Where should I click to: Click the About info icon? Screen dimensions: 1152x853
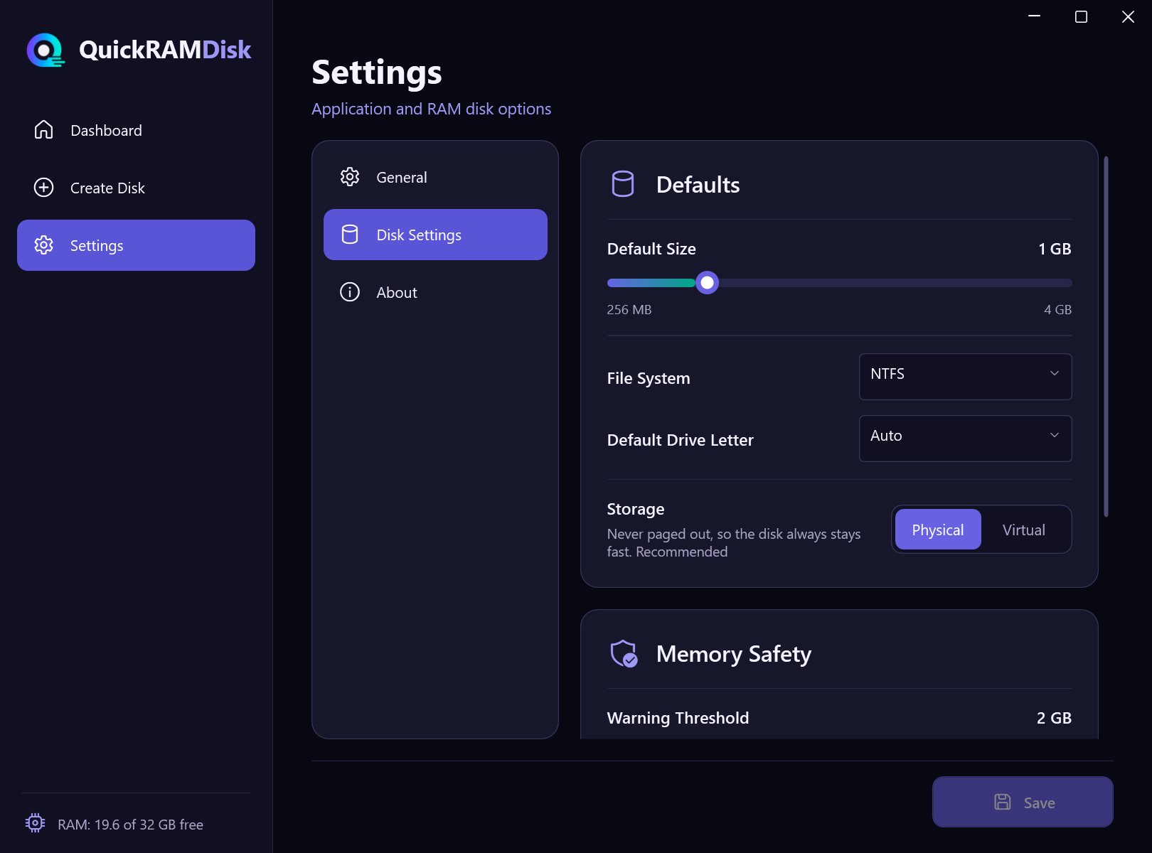[x=350, y=291]
